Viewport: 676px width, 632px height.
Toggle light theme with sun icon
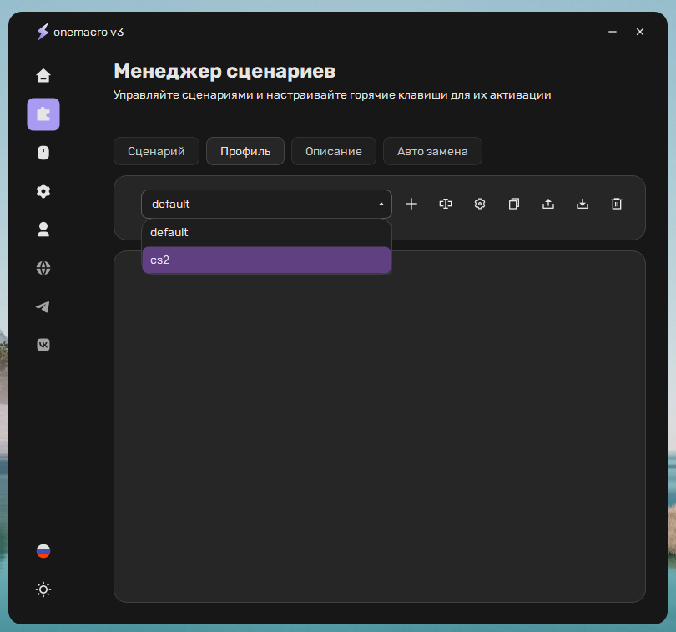(x=43, y=589)
